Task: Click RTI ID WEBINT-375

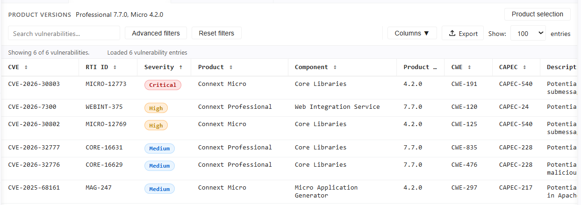Action: pyautogui.click(x=104, y=106)
